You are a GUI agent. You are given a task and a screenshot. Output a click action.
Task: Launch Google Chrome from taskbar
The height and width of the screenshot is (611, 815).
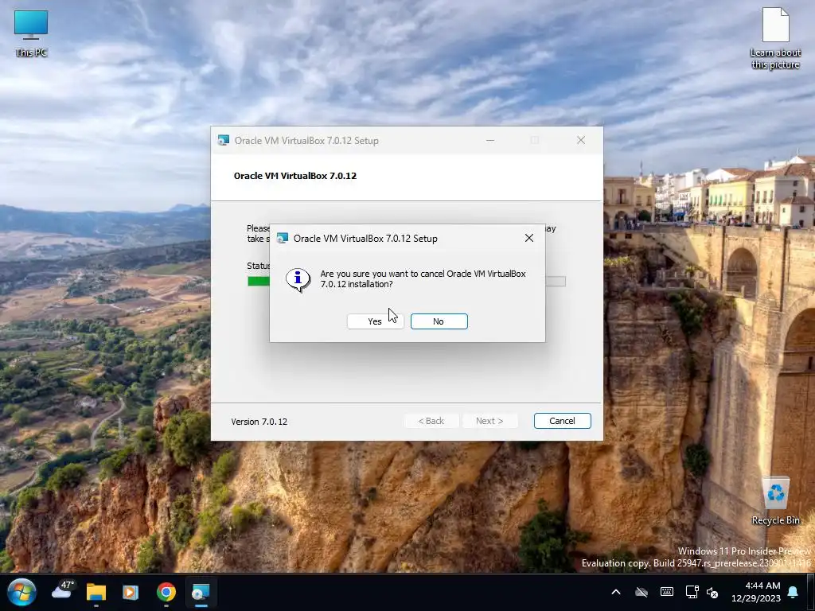point(166,592)
